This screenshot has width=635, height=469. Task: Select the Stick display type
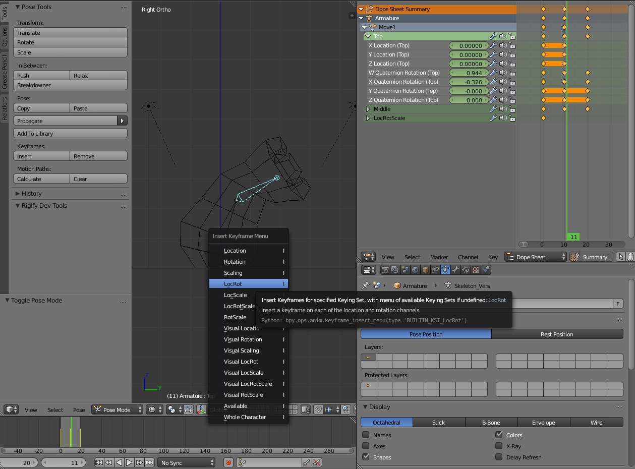point(439,422)
